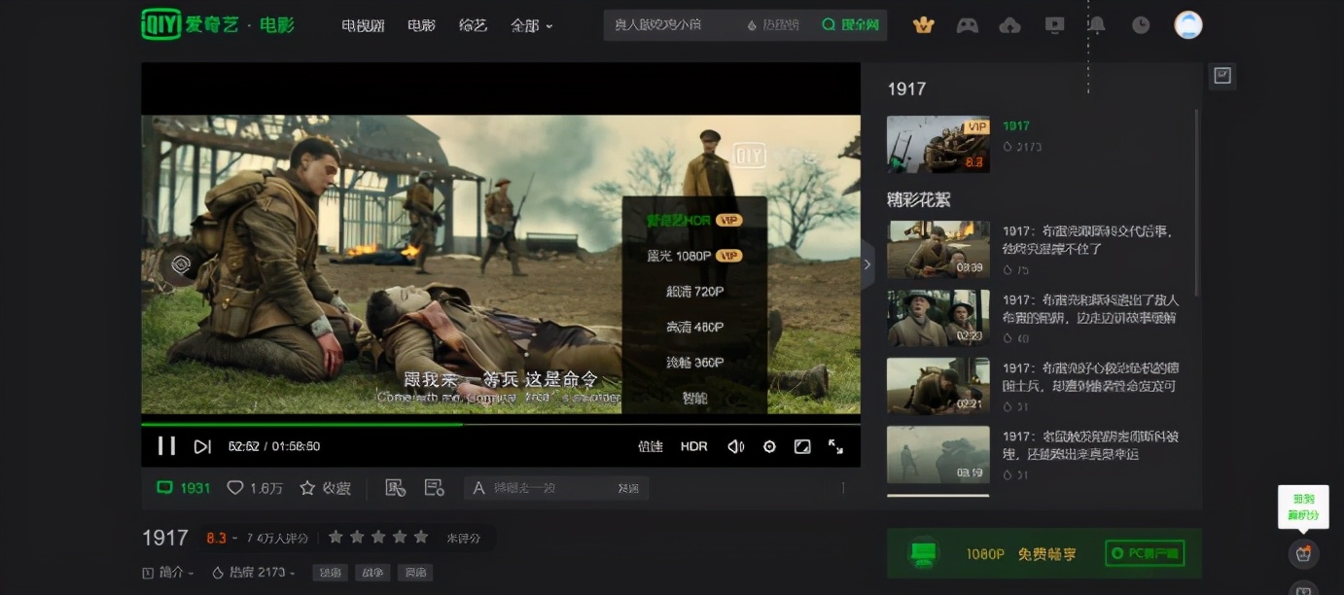Click the cloud upload icon in header

pos(1010,25)
